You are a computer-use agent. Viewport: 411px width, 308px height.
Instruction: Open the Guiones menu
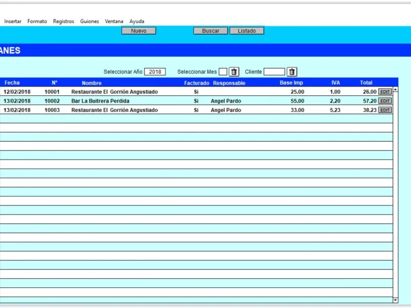(x=89, y=22)
